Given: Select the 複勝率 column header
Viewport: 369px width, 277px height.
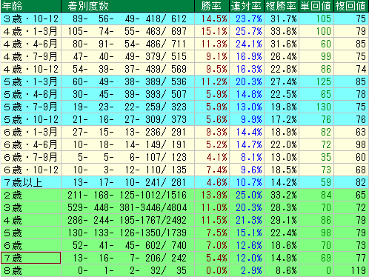Looking at the screenshot, I should pyautogui.click(x=282, y=6).
